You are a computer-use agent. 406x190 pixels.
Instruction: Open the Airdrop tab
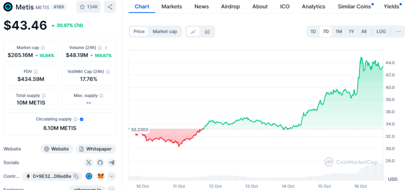[x=230, y=6]
